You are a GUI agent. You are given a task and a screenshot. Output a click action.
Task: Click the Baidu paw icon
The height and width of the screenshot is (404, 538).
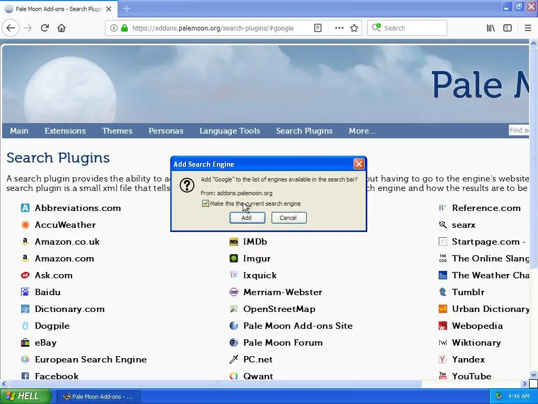click(x=25, y=292)
